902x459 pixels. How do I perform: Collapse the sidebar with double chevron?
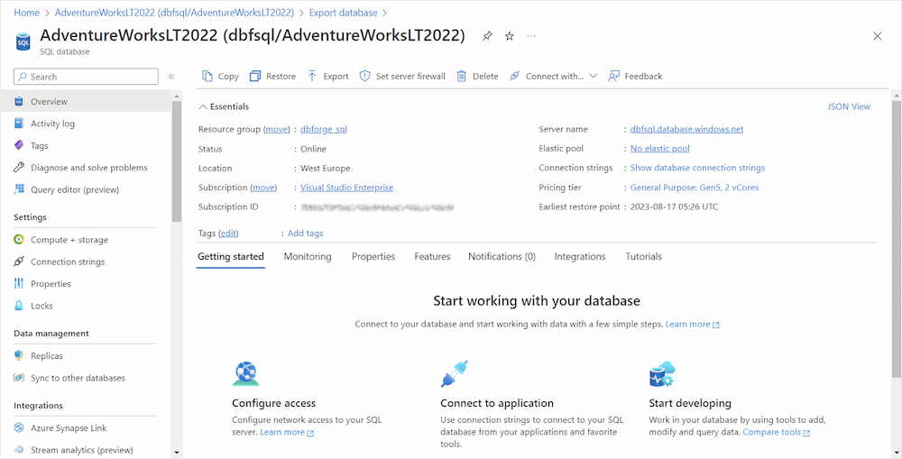coord(171,77)
